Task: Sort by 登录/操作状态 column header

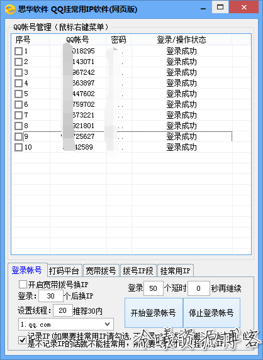Action: point(182,40)
